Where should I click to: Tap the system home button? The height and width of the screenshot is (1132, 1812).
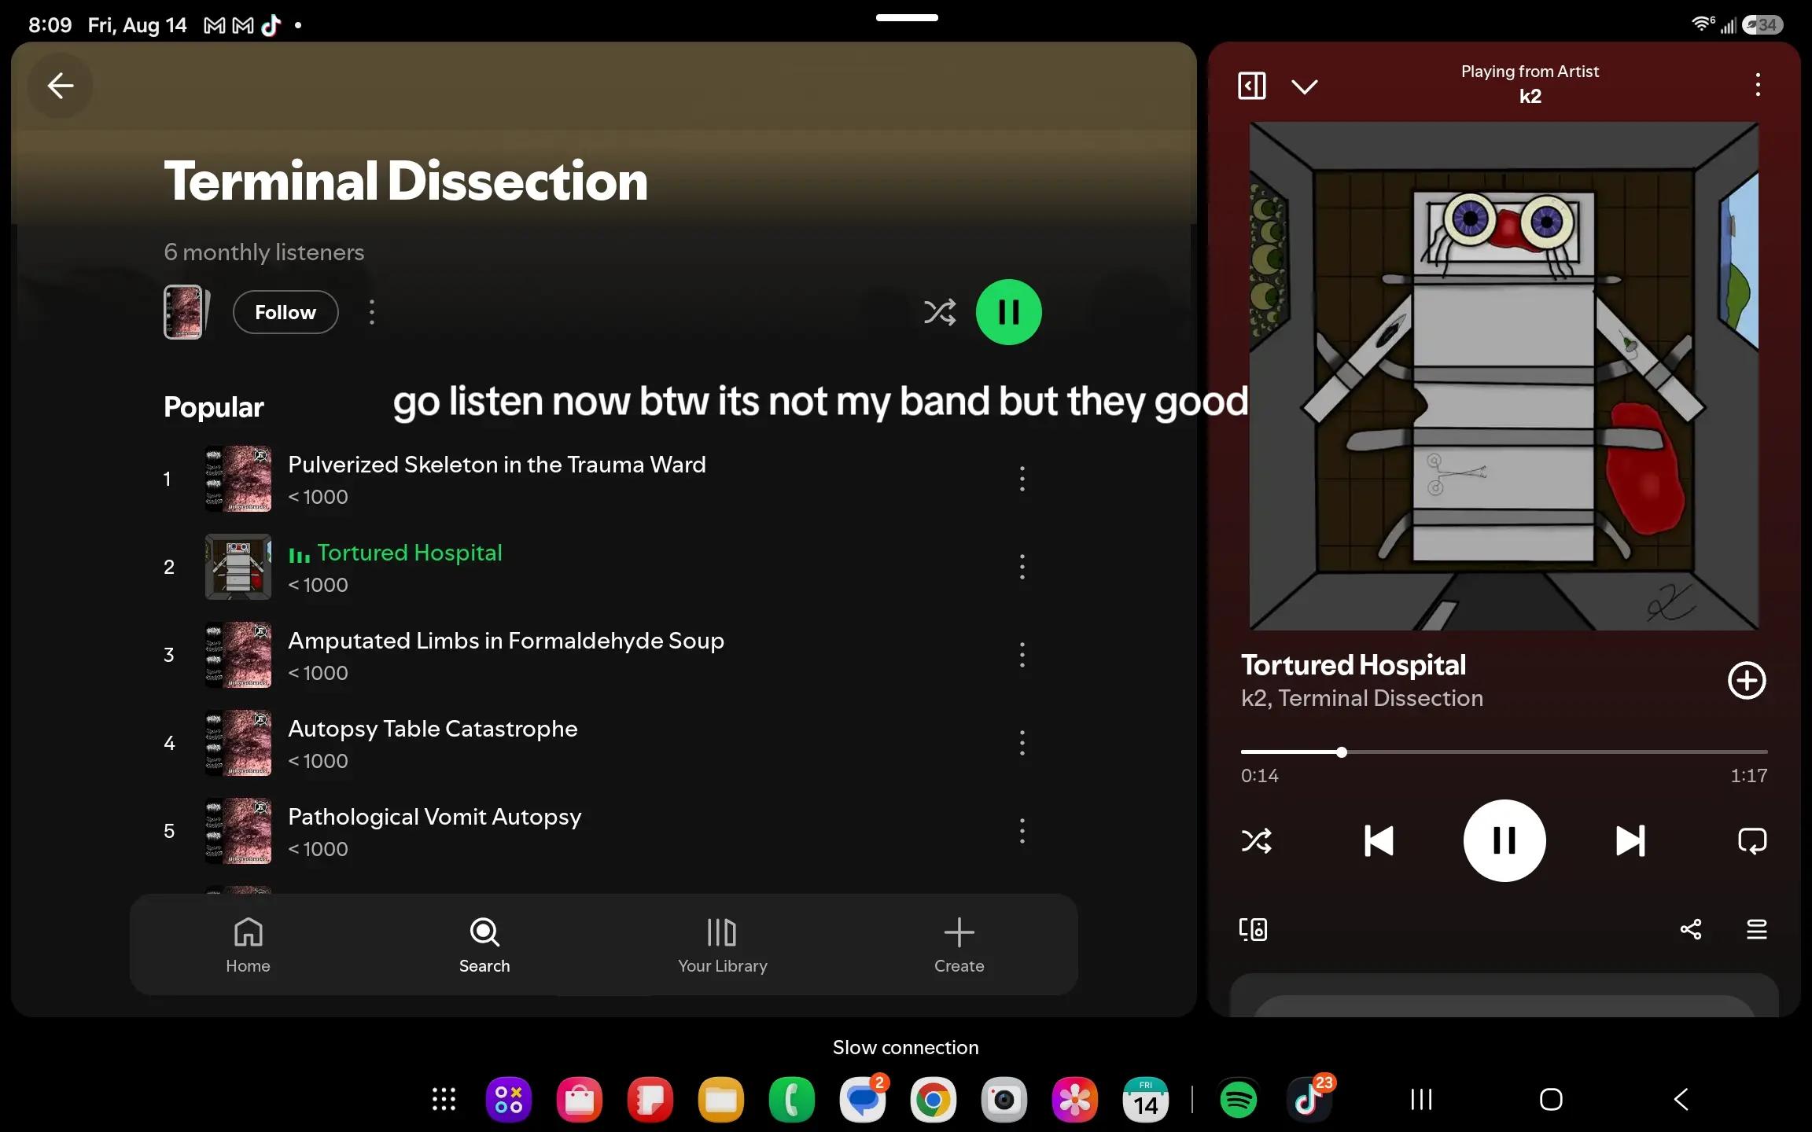tap(1551, 1099)
